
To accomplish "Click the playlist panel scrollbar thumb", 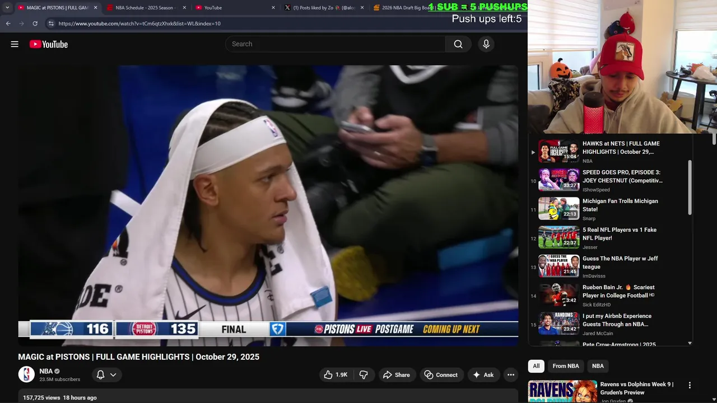I will point(690,188).
